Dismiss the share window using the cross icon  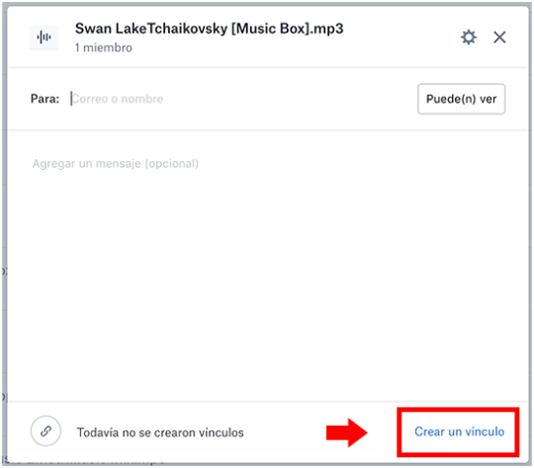click(x=499, y=38)
